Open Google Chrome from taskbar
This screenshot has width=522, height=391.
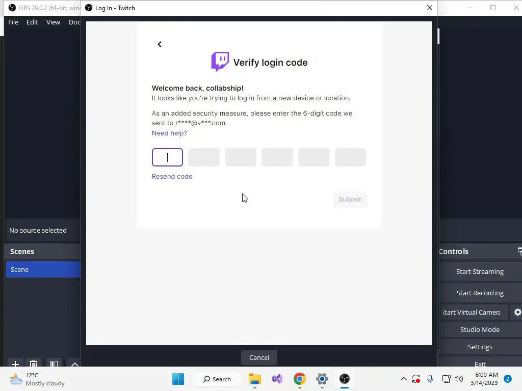tap(299, 379)
